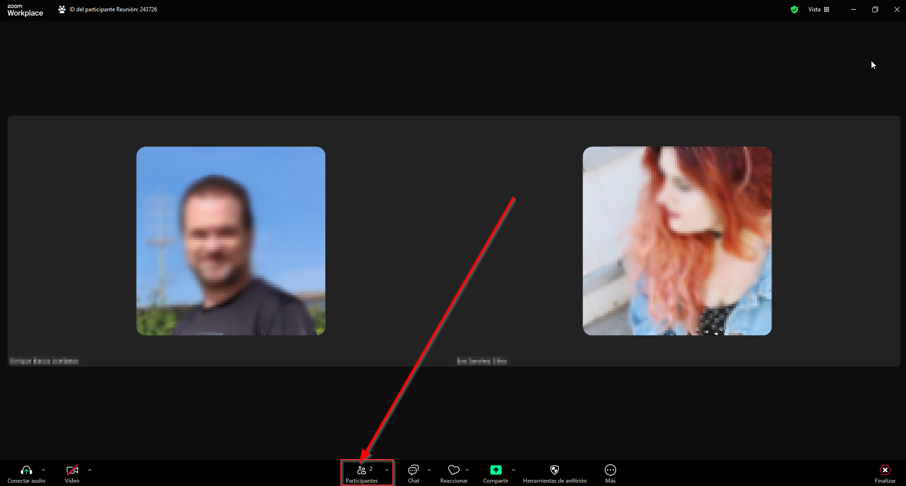Open the Vista layout menu

819,9
